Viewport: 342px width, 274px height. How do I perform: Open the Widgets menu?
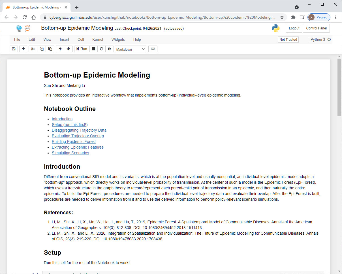pyautogui.click(x=118, y=40)
